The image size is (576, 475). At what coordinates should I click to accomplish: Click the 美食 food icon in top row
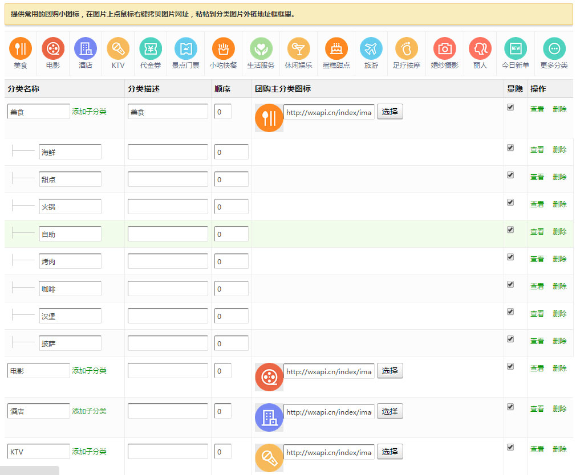coord(21,48)
